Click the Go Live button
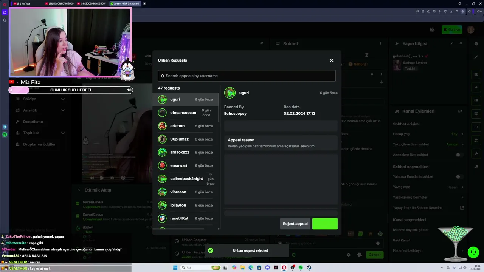The height and width of the screenshot is (272, 484). (x=451, y=29)
